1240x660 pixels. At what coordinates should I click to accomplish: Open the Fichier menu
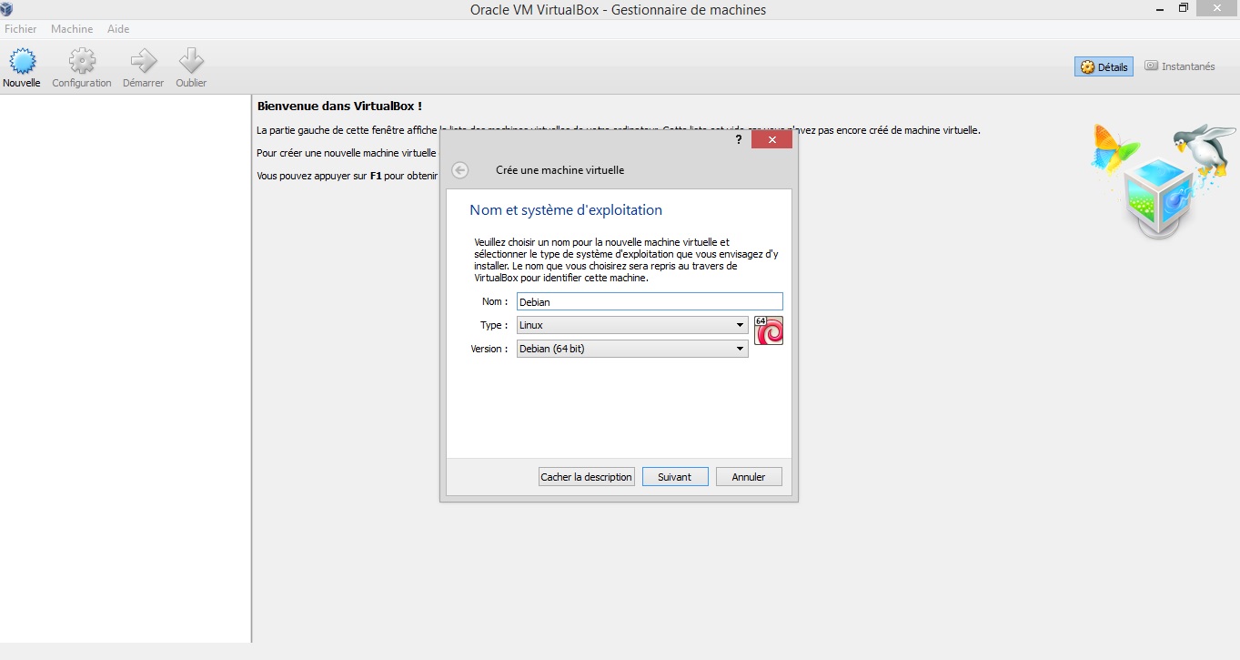tap(21, 29)
